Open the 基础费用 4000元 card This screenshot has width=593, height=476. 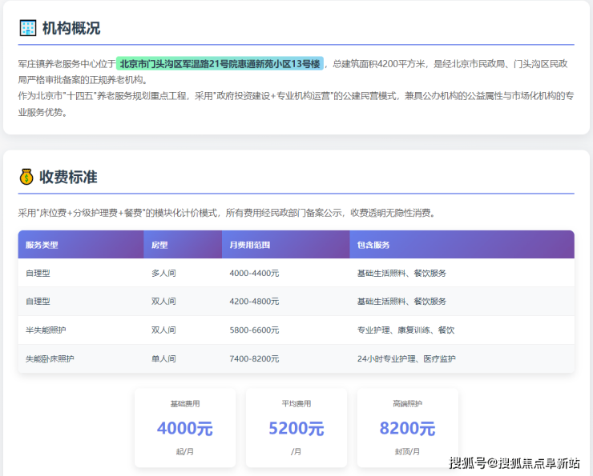[185, 428]
